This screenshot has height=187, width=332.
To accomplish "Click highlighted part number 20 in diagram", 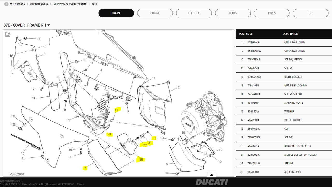I will [x=141, y=159].
